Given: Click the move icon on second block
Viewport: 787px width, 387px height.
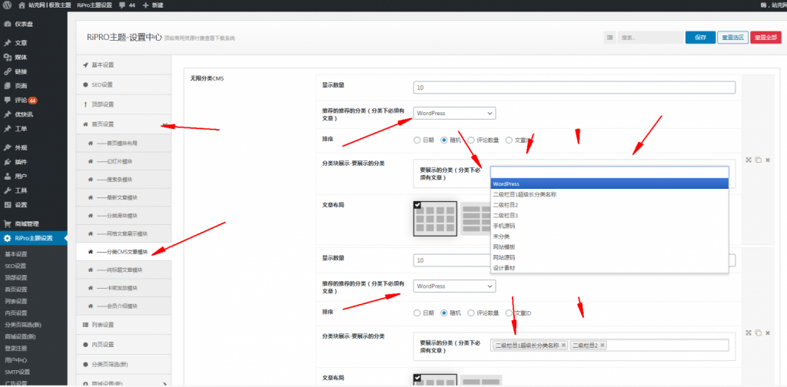Looking at the screenshot, I should [749, 333].
